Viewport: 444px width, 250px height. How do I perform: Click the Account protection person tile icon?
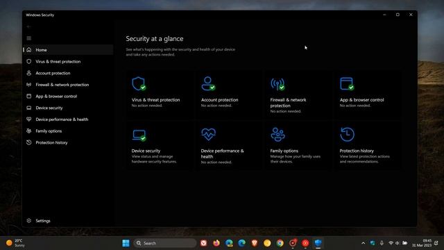[208, 83]
